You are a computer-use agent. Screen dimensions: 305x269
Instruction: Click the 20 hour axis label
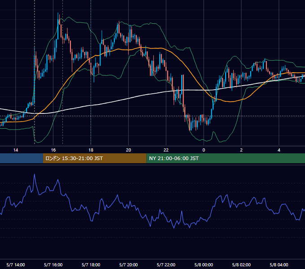coord(128,150)
